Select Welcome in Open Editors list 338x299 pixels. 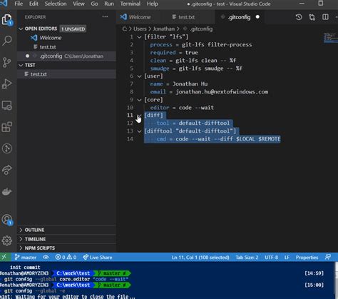[x=66, y=38]
